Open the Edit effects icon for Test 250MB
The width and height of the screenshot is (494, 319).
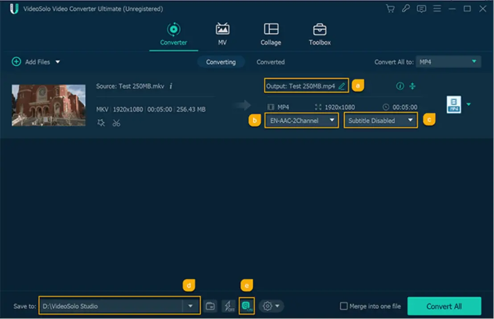point(101,123)
